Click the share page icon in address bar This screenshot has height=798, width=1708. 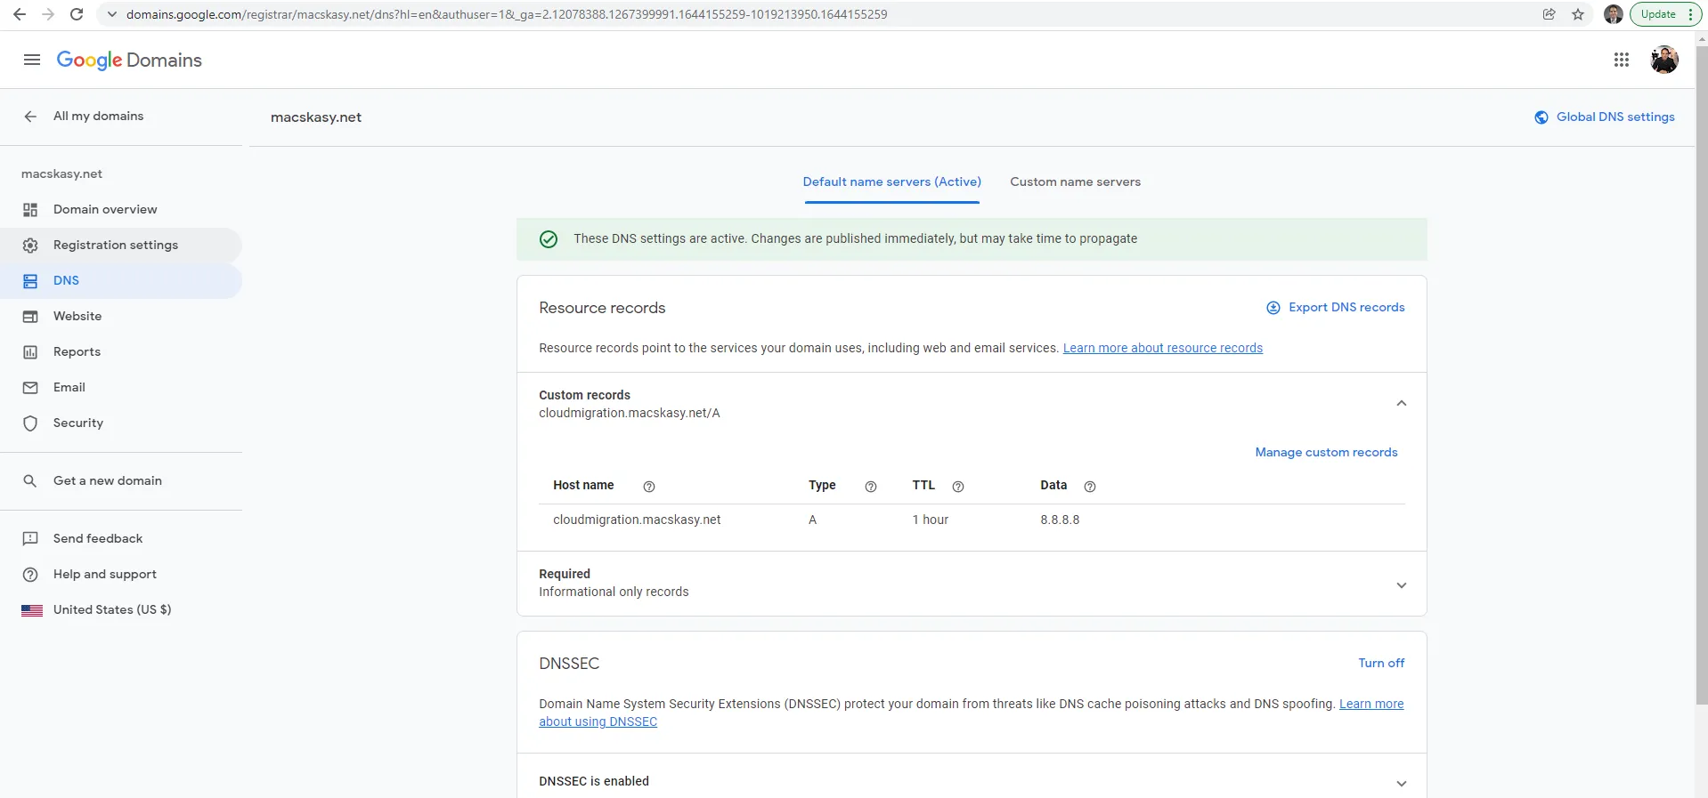click(x=1549, y=14)
